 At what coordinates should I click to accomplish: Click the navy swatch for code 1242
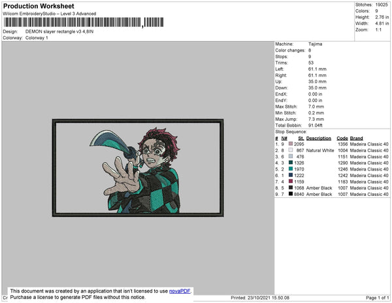[291, 175]
